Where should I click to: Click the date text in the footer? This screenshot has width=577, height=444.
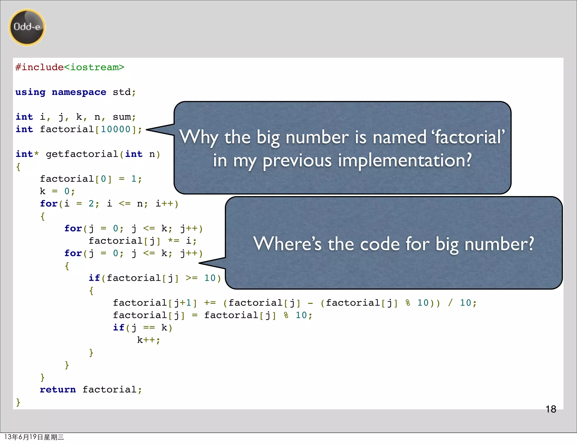(34, 437)
